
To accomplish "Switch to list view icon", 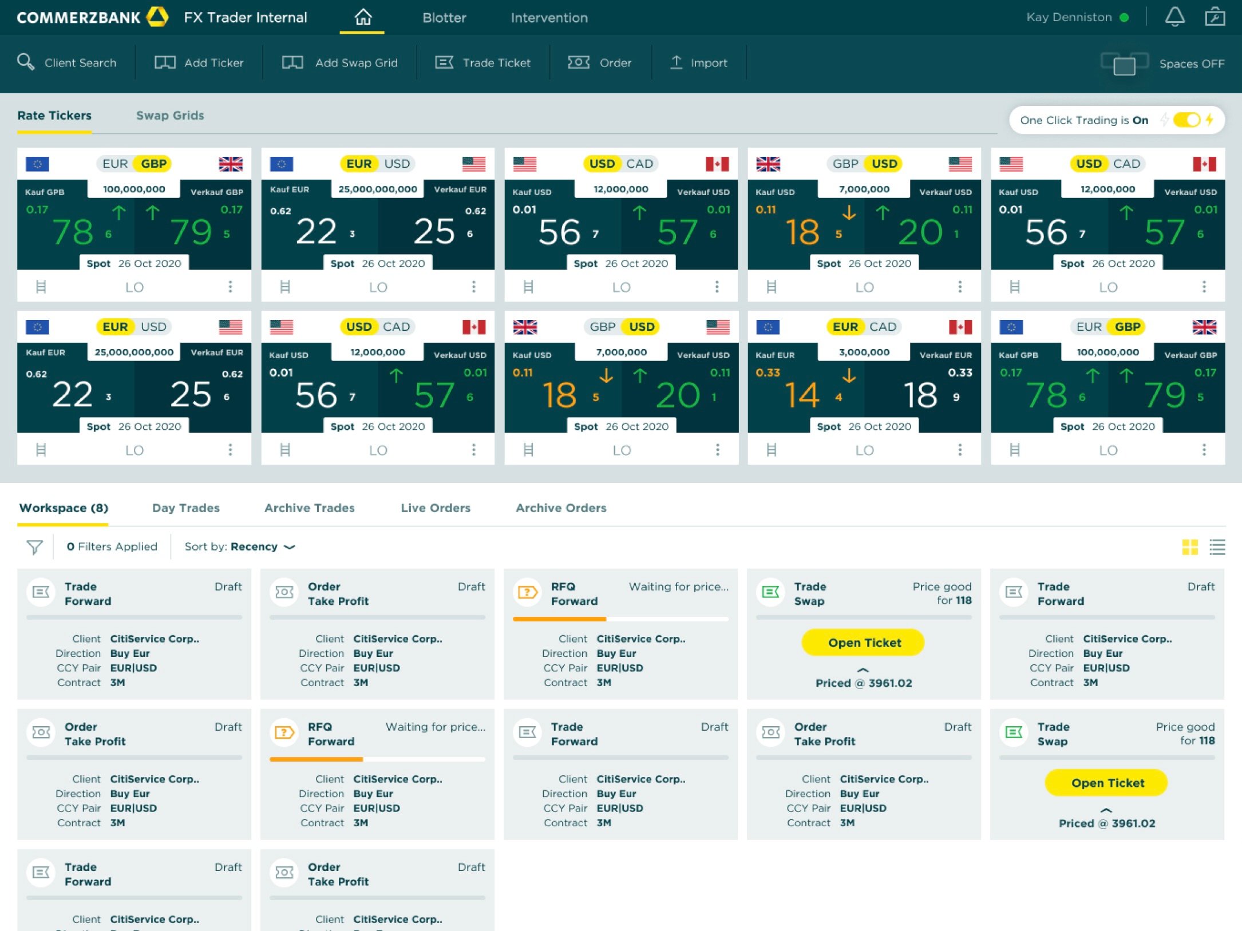I will pyautogui.click(x=1217, y=547).
